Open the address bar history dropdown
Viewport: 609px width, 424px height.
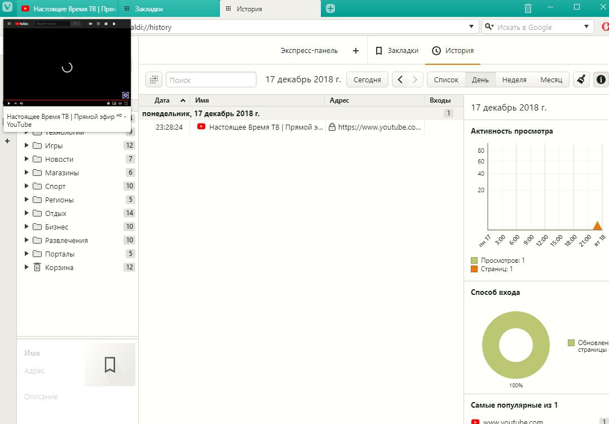coord(471,27)
